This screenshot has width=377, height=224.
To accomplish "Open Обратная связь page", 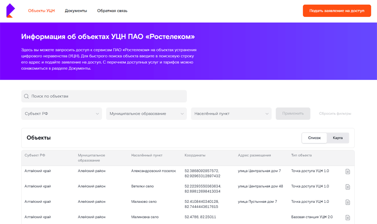I will tap(112, 11).
